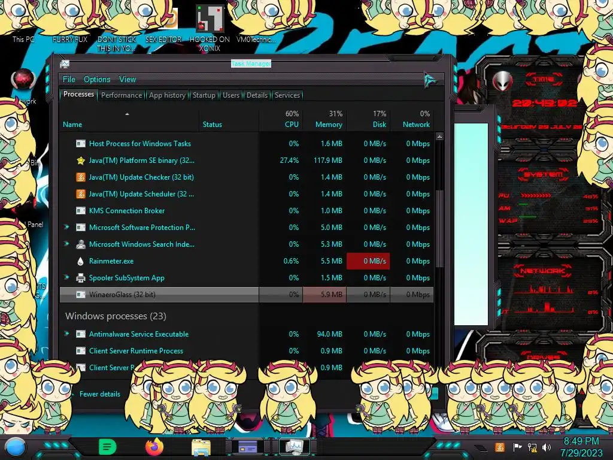Expand the Antimalware Service Executable process

tap(66, 334)
